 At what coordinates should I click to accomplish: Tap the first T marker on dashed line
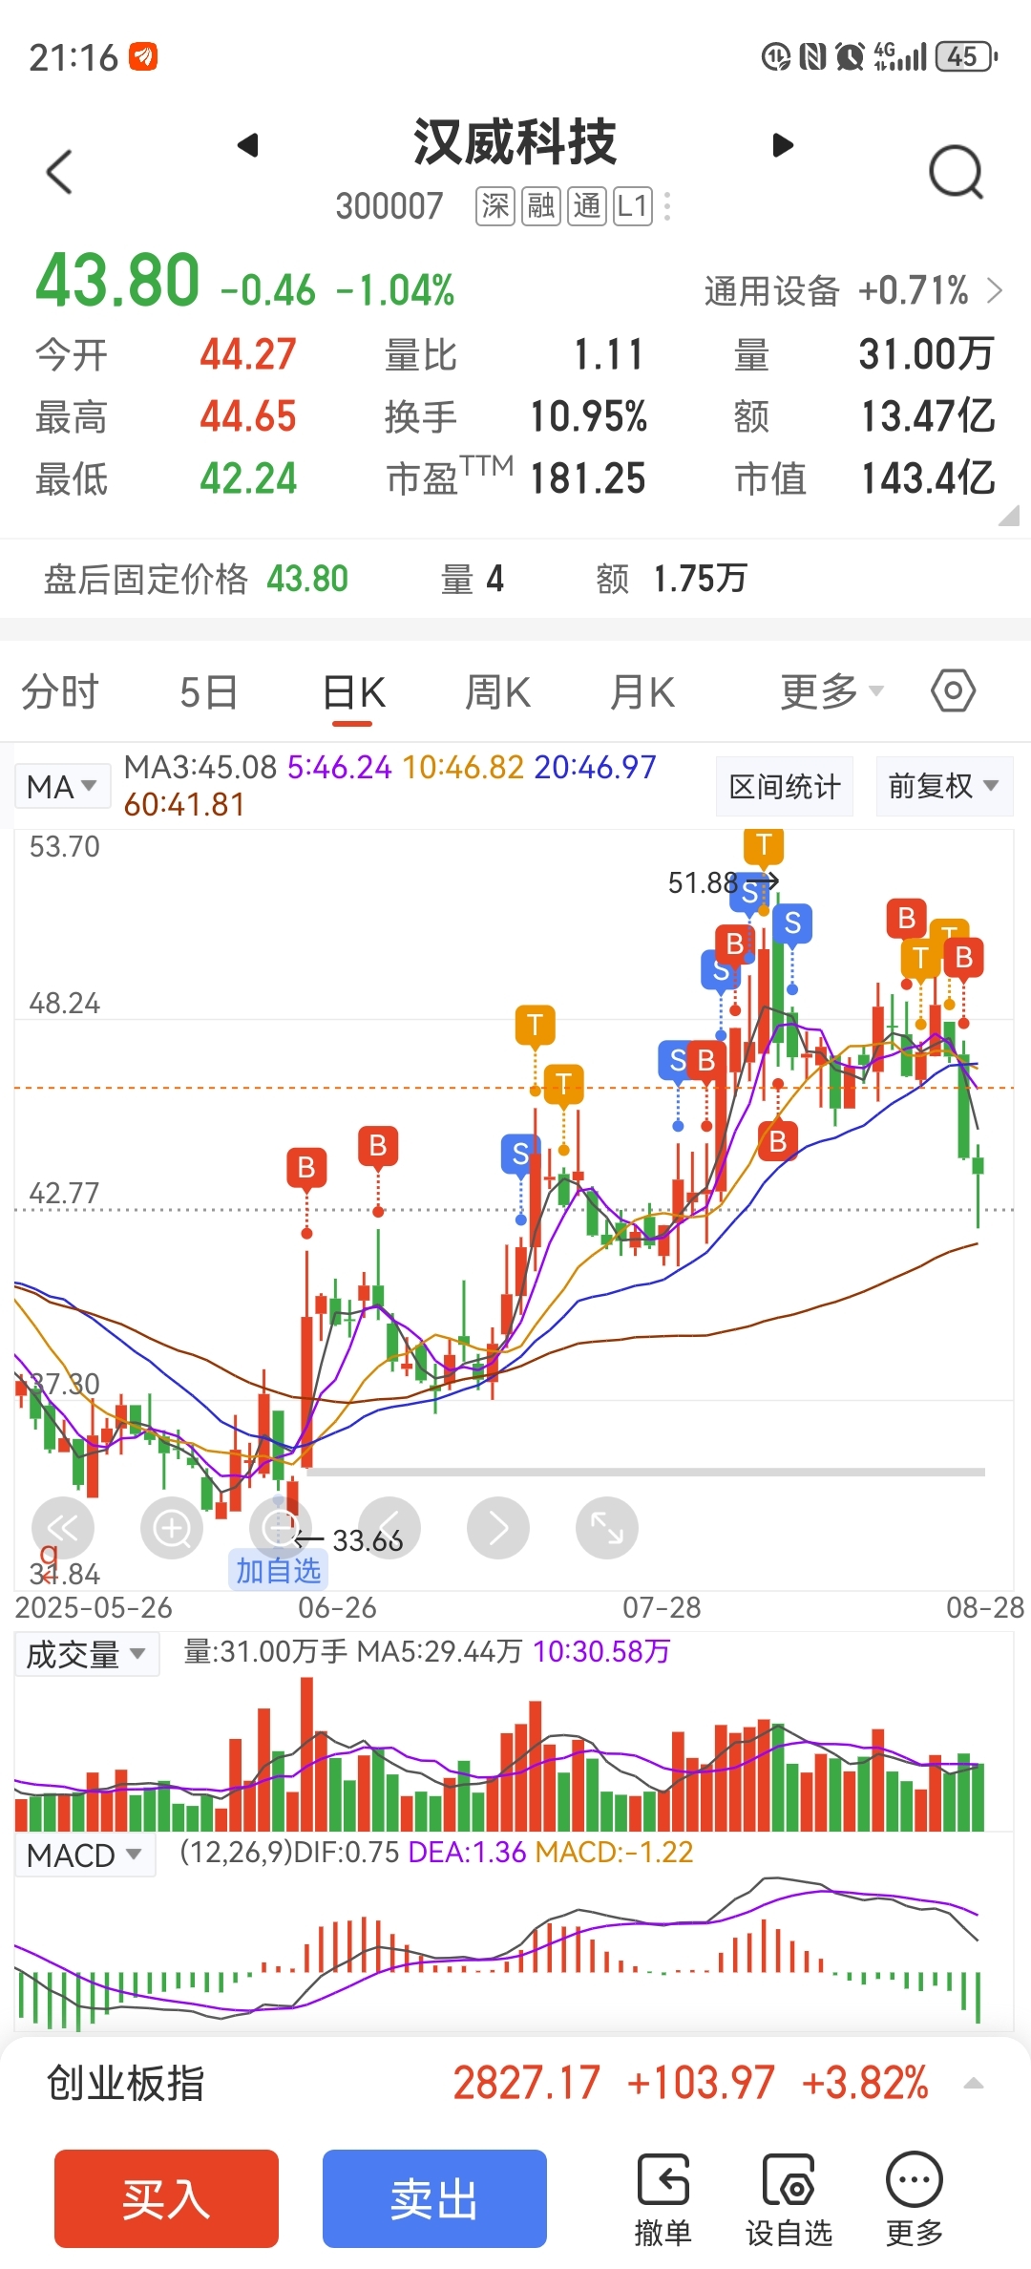tap(535, 1025)
